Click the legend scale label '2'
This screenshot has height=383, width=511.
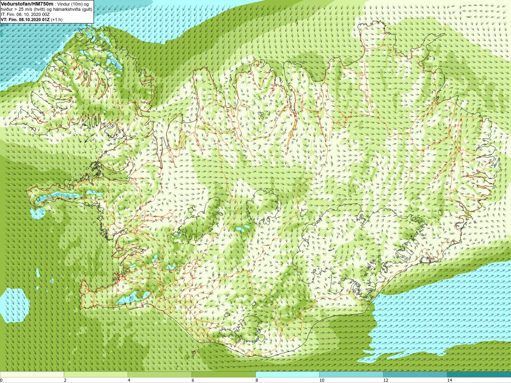[65, 380]
